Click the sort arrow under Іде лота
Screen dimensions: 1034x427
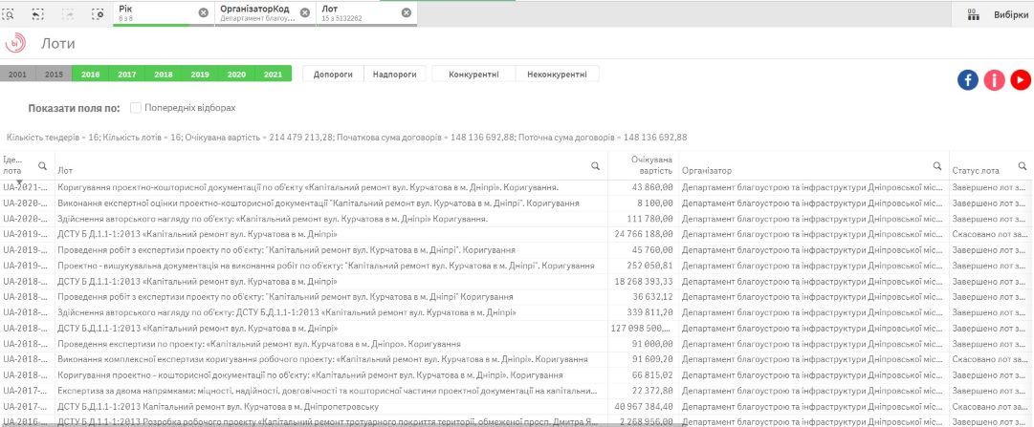pyautogui.click(x=20, y=181)
